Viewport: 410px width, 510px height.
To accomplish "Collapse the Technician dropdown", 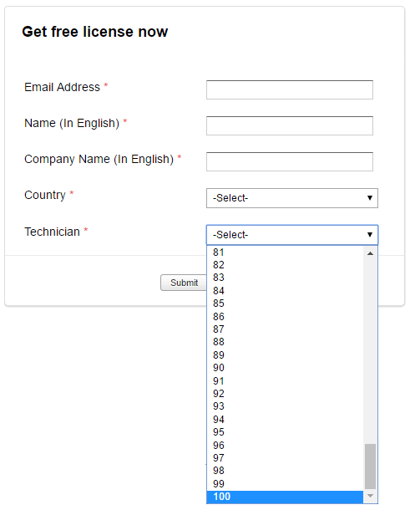I will pos(292,235).
